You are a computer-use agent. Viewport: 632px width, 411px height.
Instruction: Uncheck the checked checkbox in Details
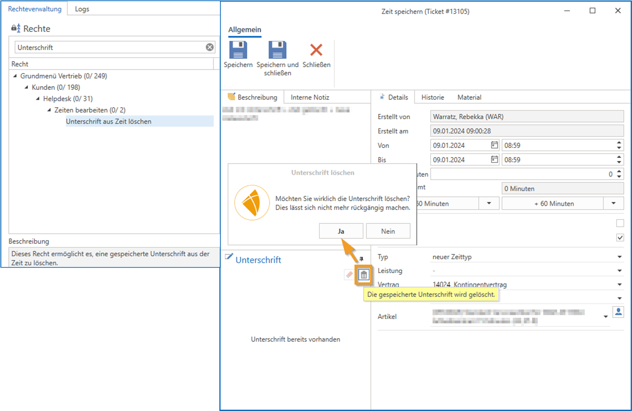click(x=620, y=238)
